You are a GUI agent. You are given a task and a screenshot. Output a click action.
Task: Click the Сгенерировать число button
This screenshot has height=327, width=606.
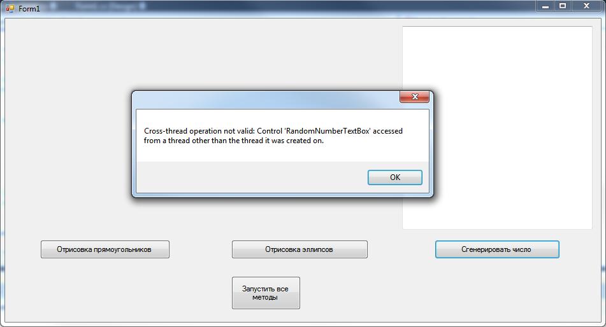[497, 249]
